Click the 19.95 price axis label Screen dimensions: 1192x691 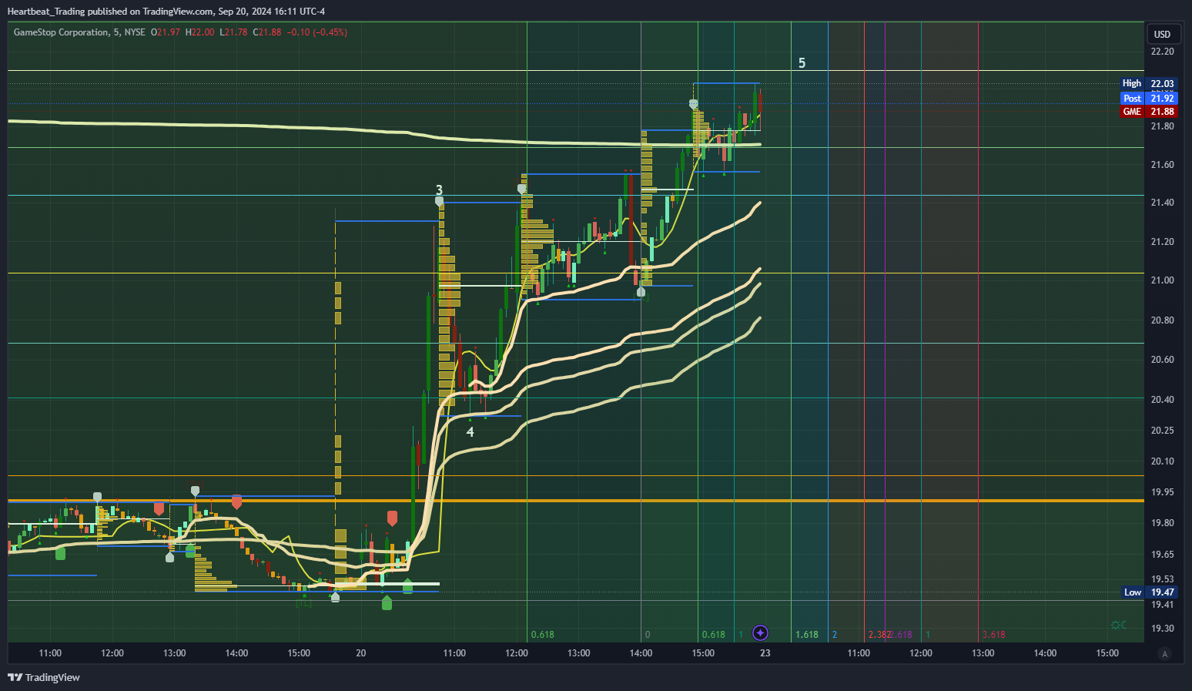pyautogui.click(x=1162, y=492)
